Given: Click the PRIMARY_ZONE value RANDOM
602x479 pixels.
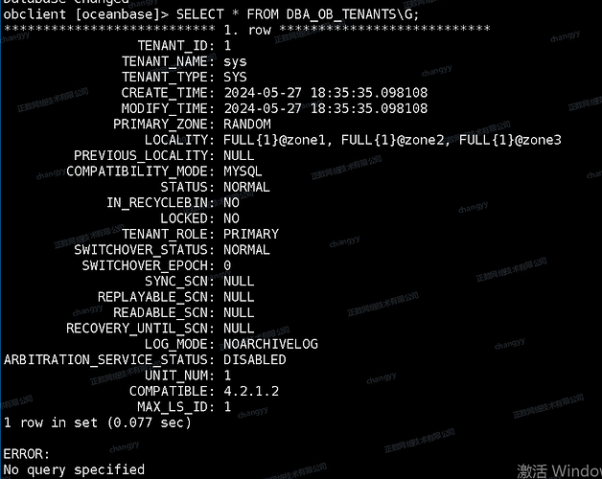Looking at the screenshot, I should coord(246,124).
